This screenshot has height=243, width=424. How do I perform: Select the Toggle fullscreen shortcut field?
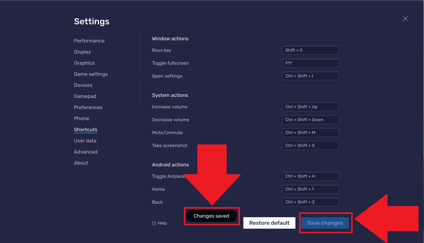pyautogui.click(x=310, y=63)
